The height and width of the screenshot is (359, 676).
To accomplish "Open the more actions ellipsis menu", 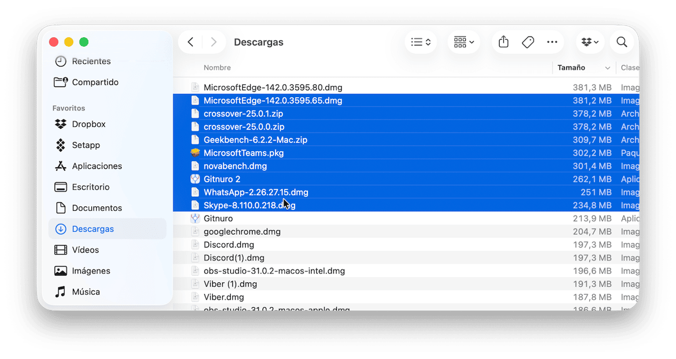I will [552, 42].
